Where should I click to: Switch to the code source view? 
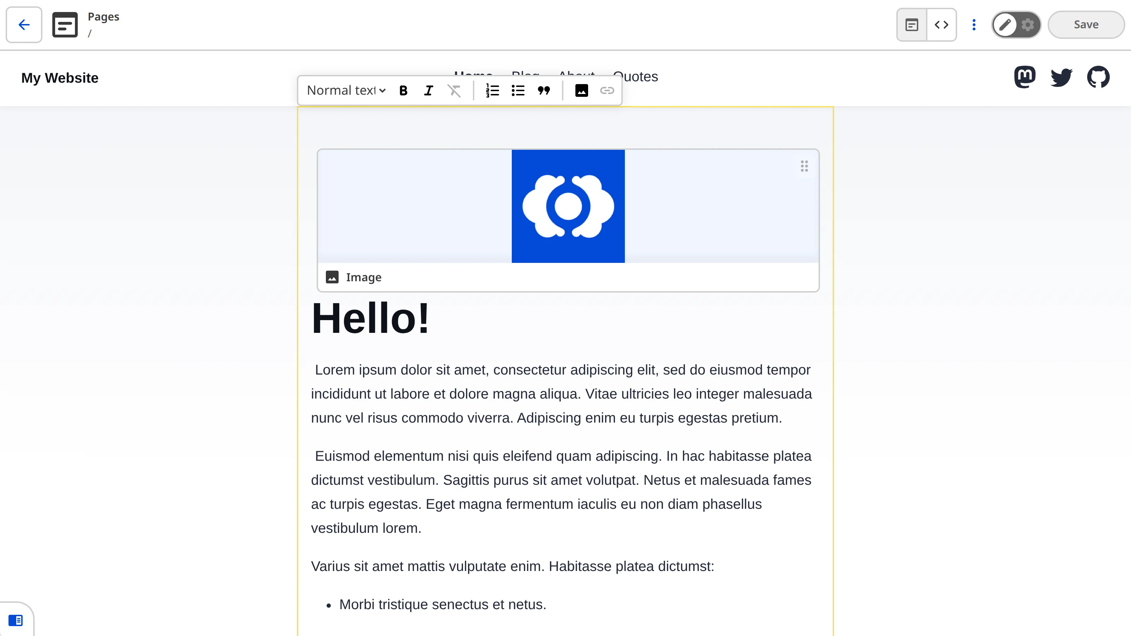[941, 25]
